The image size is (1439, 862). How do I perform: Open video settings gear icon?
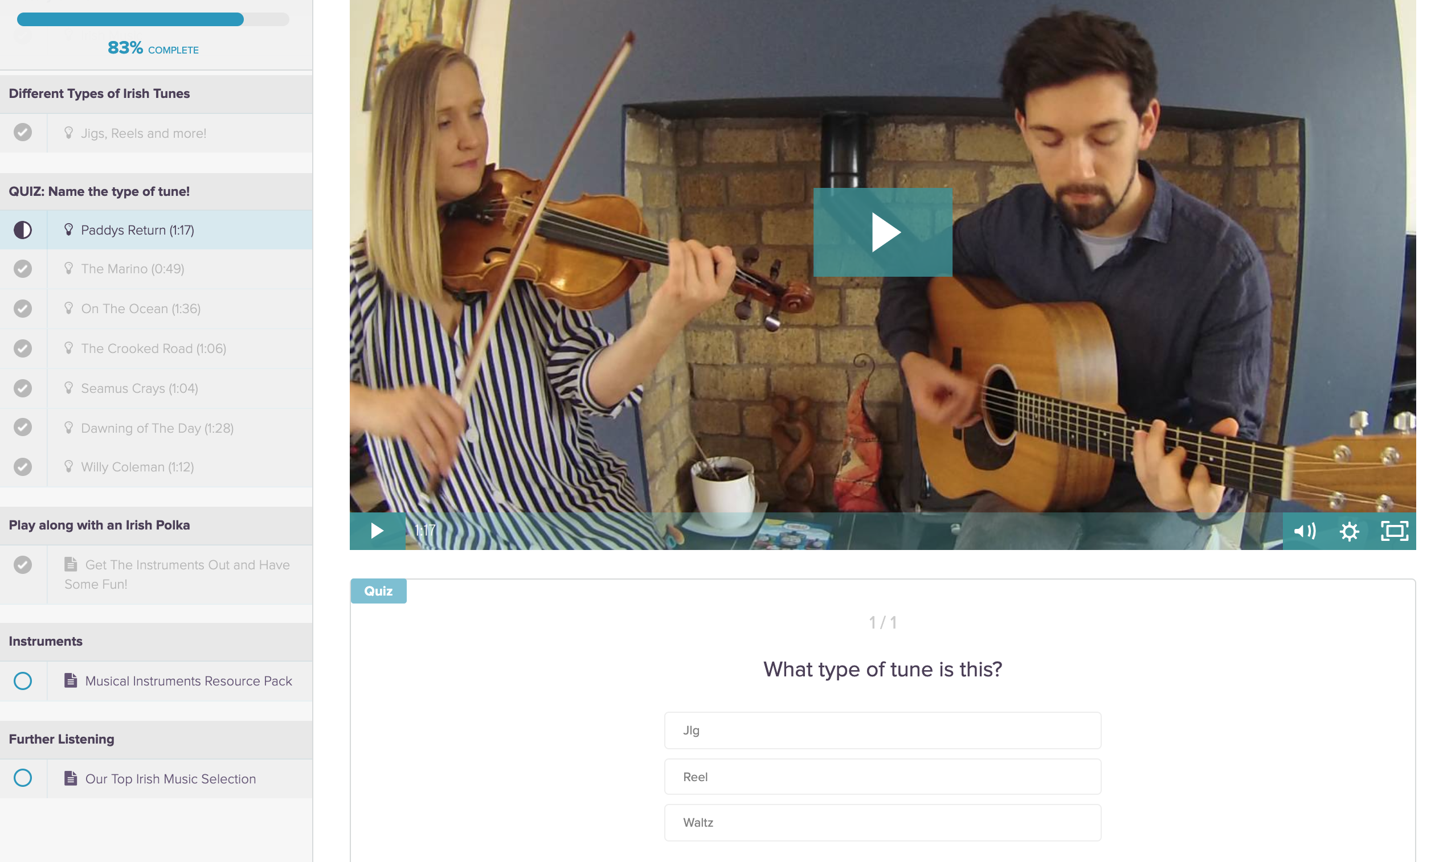coord(1348,531)
